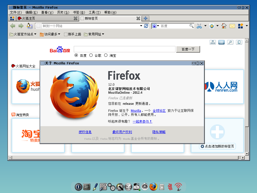The image size is (257, 193).
Task: Open the 隐私策略 link
Action: point(159,132)
